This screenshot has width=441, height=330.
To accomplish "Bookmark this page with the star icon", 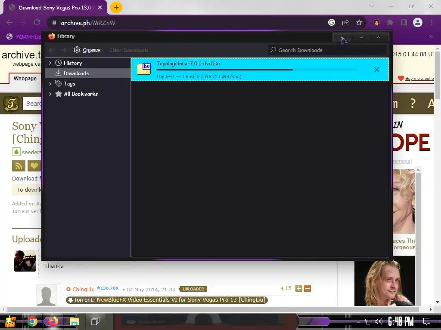I will (359, 22).
